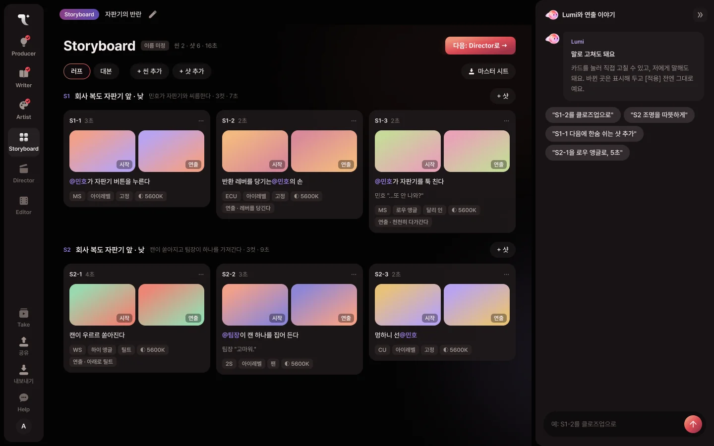Click the app logo at sidebar top
714x446 pixels.
24,19
